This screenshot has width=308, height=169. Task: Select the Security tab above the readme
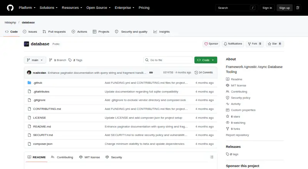[114, 157]
